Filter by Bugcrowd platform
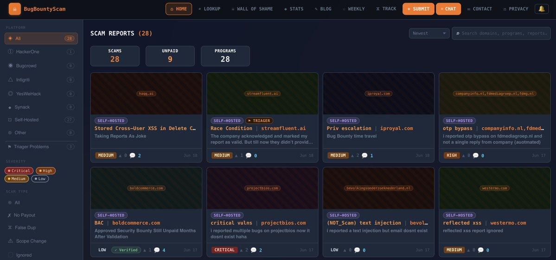The width and height of the screenshot is (556, 260). pyautogui.click(x=41, y=66)
